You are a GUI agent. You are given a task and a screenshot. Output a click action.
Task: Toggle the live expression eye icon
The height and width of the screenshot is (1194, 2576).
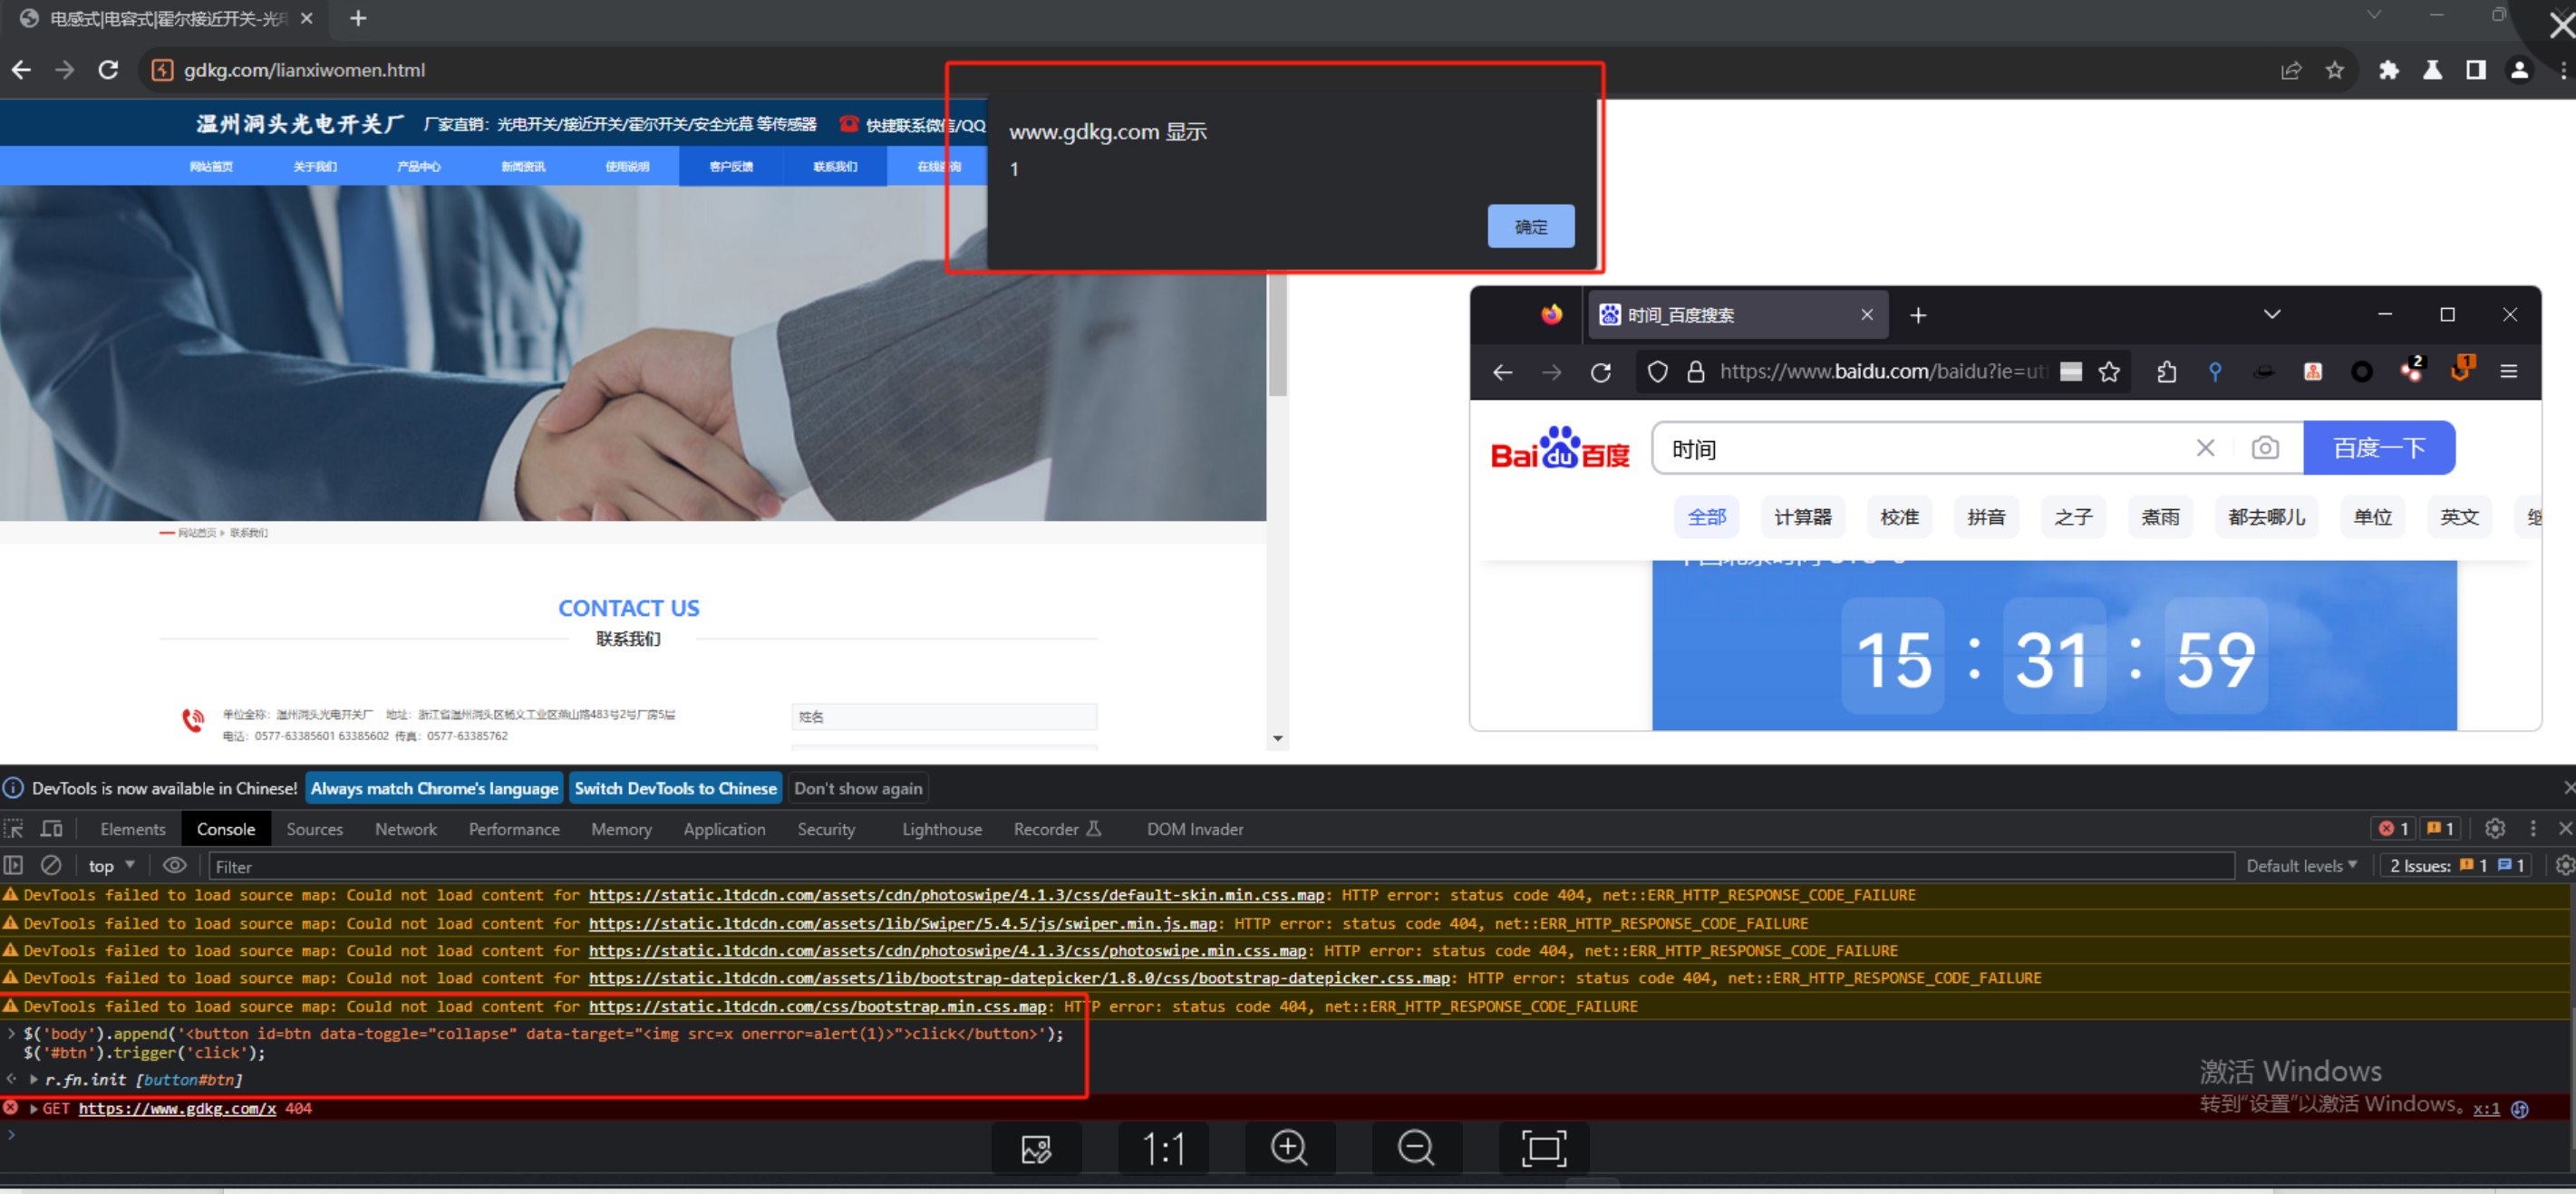(x=174, y=865)
